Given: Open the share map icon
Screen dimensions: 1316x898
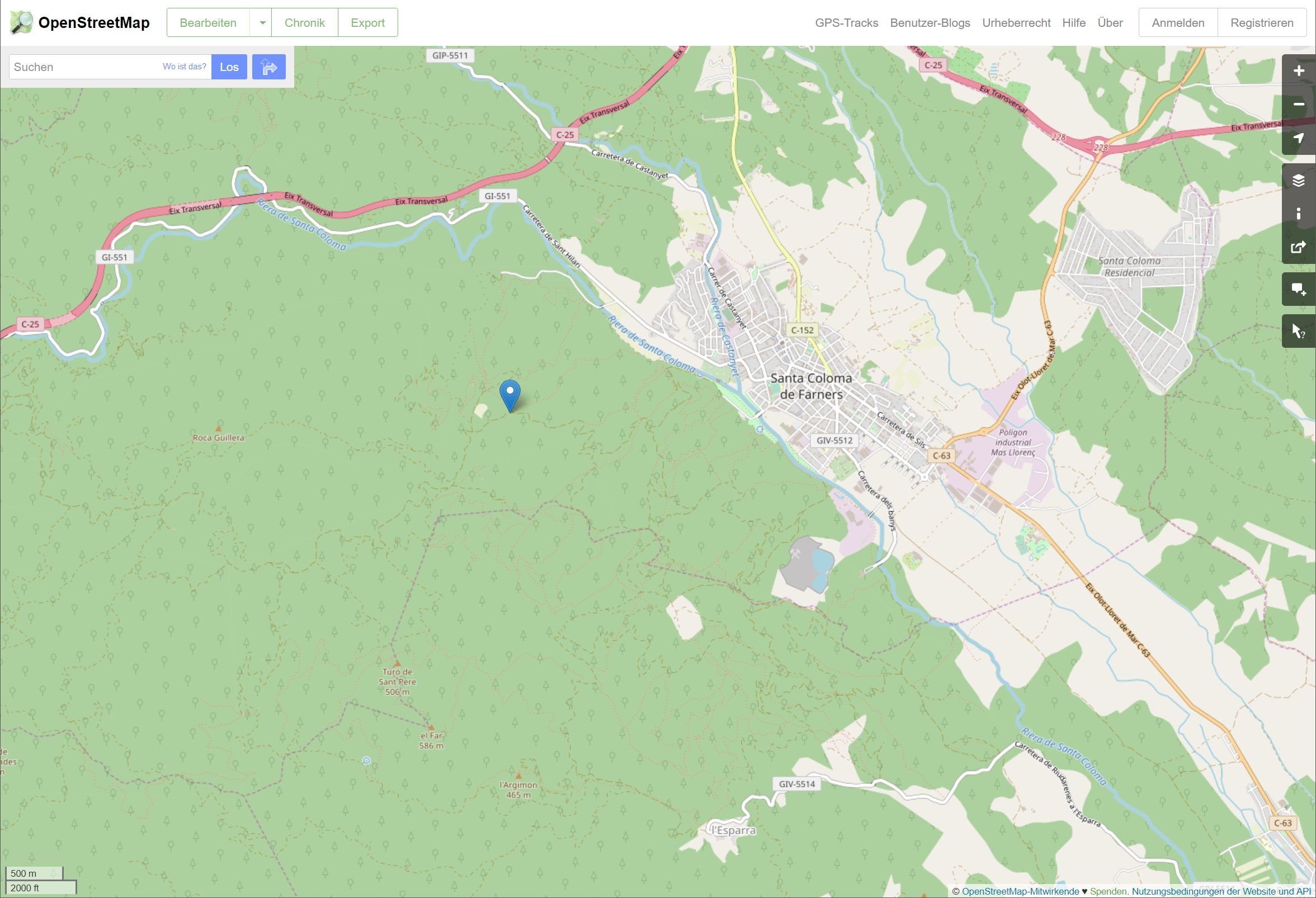Looking at the screenshot, I should 1299,248.
